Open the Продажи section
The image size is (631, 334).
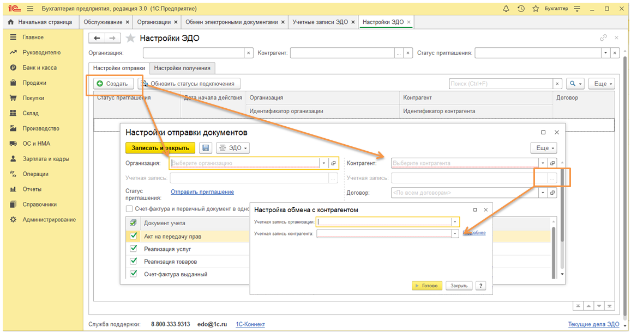[x=34, y=83]
